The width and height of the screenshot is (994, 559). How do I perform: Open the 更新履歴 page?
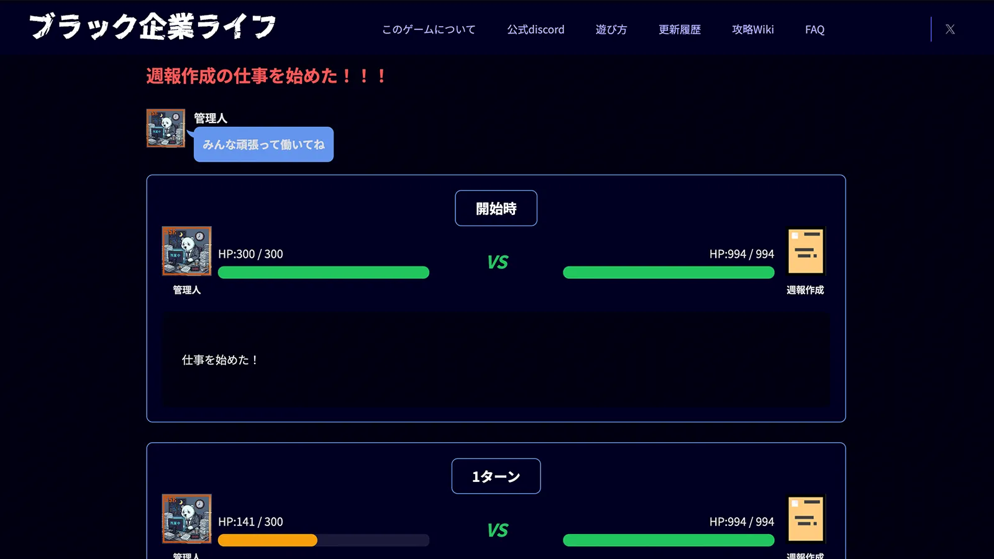(679, 29)
